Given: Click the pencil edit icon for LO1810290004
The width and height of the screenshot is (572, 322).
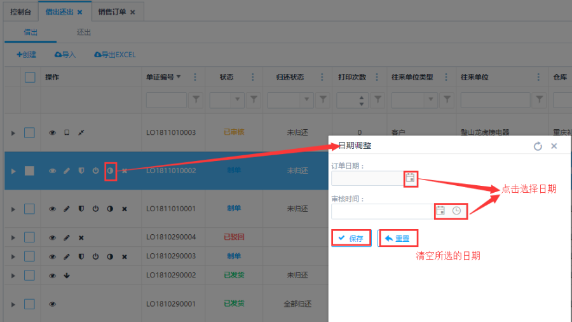Looking at the screenshot, I should [67, 237].
